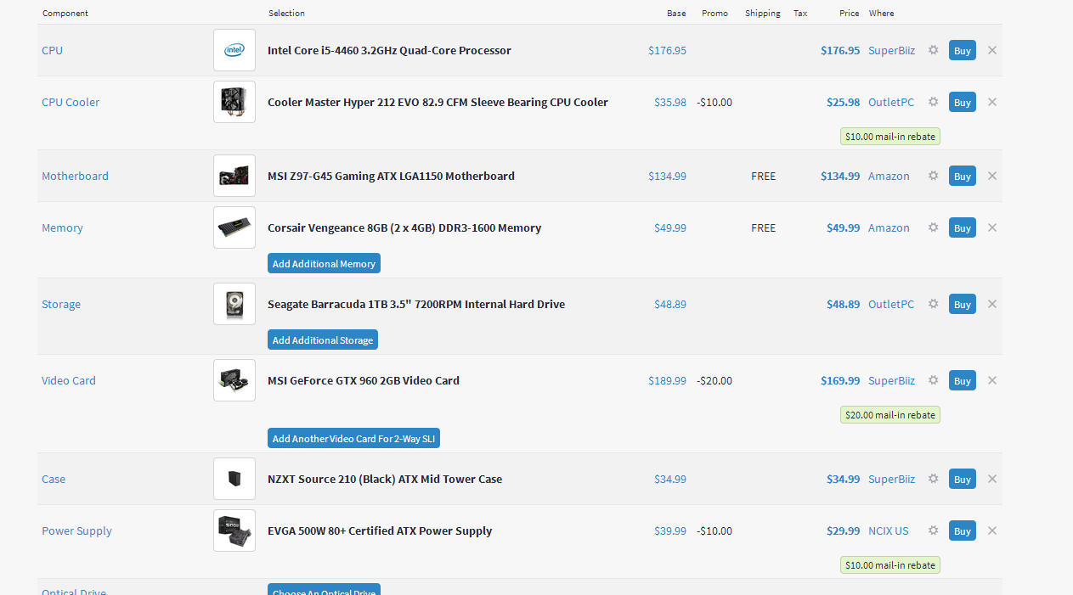The height and width of the screenshot is (595, 1073).
Task: Click Add Additional Storage button
Action: pos(323,340)
